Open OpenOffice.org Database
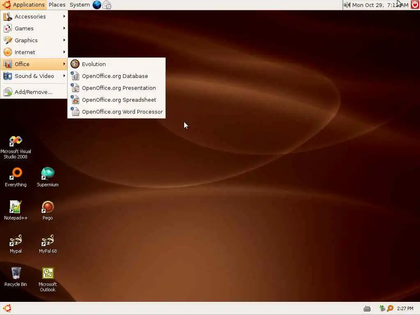 tap(116, 76)
